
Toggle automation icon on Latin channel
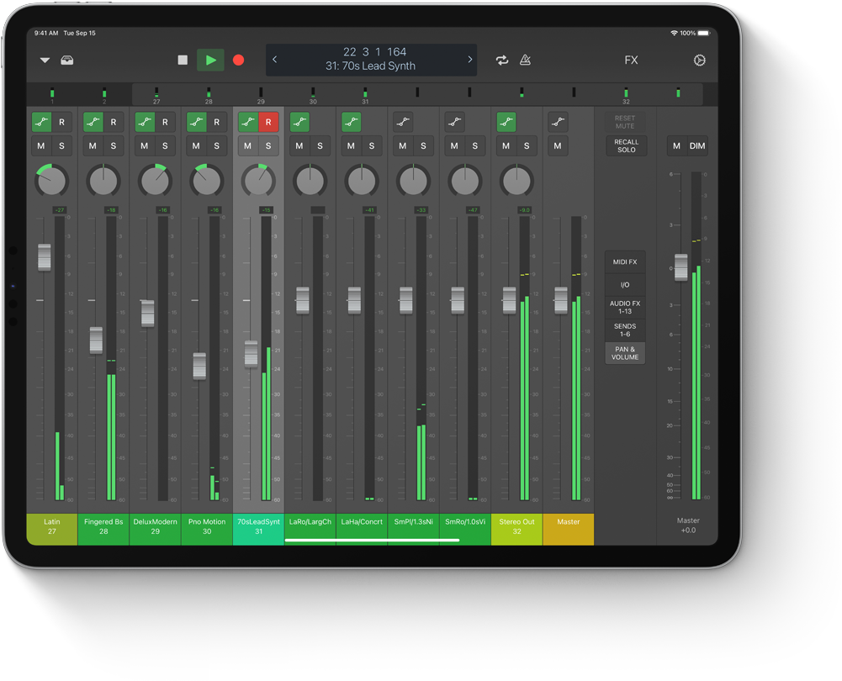point(41,122)
